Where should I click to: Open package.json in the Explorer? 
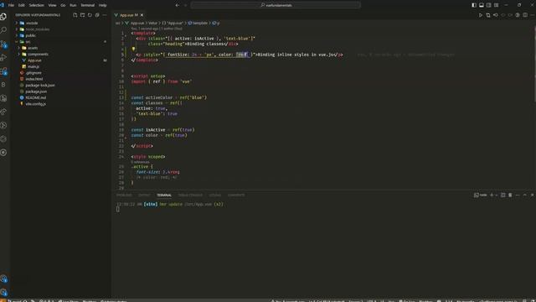(x=36, y=91)
